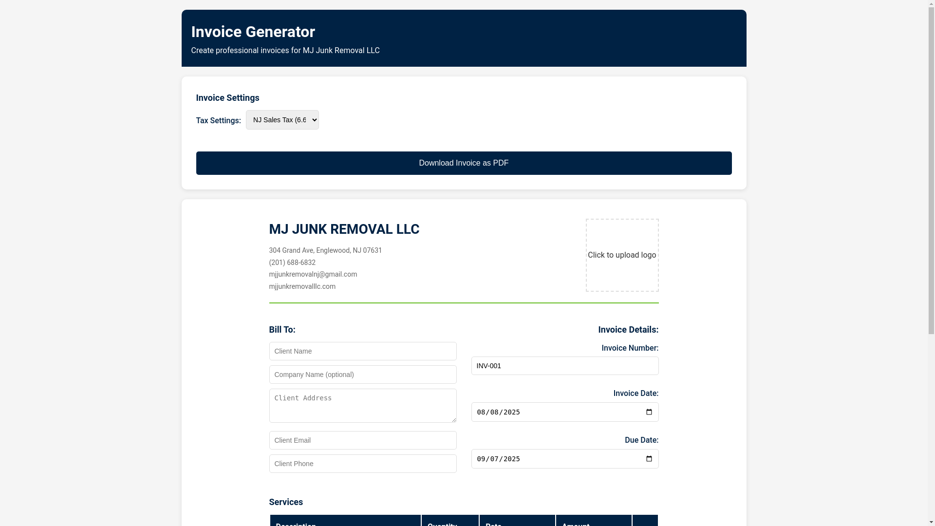The width and height of the screenshot is (935, 526).
Task: Click Download Invoice as PDF button
Action: coord(464,163)
